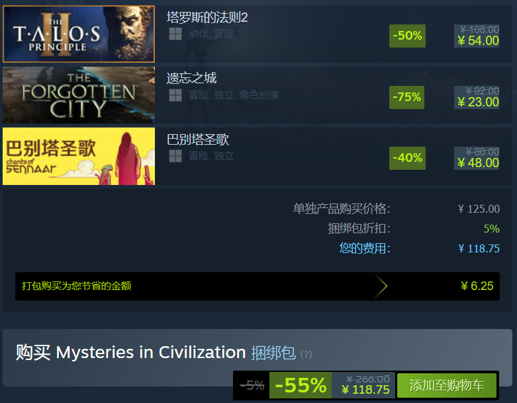Click the -50% discount badge

click(x=407, y=36)
